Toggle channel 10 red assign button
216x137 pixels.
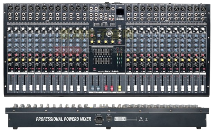pos(73,69)
